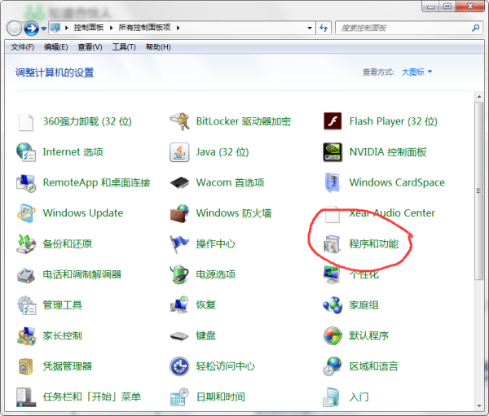Open the 键盘 keyboard icon
The width and height of the screenshot is (489, 416).
click(179, 336)
